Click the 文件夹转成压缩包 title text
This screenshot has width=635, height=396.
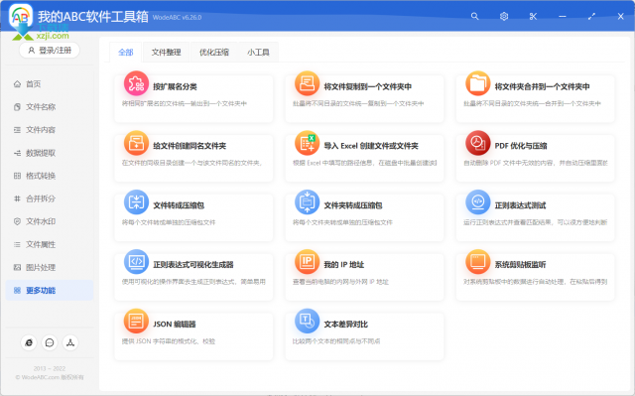[x=353, y=205]
